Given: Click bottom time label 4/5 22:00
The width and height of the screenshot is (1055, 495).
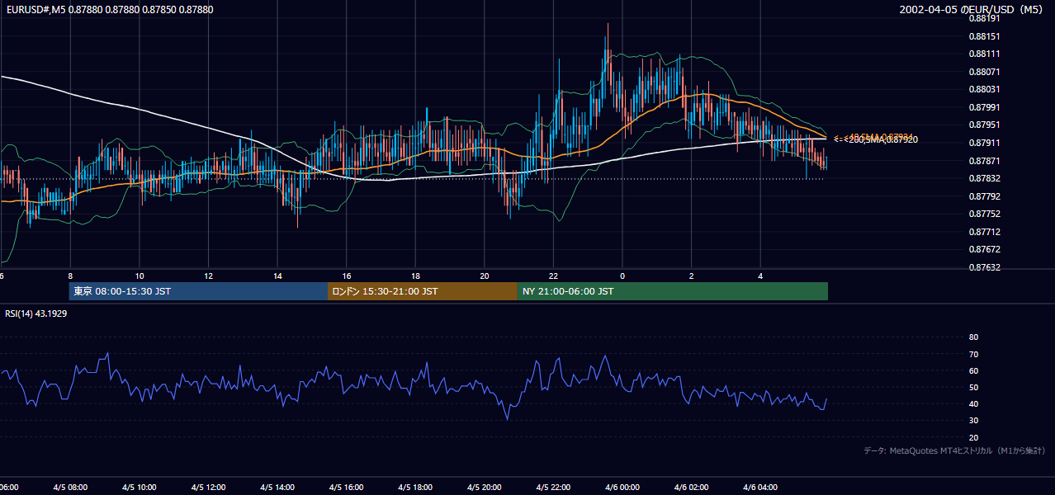Looking at the screenshot, I should [x=553, y=488].
